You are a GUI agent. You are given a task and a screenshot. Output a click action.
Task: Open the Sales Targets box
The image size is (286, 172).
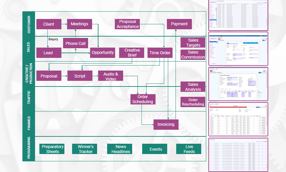click(x=193, y=43)
